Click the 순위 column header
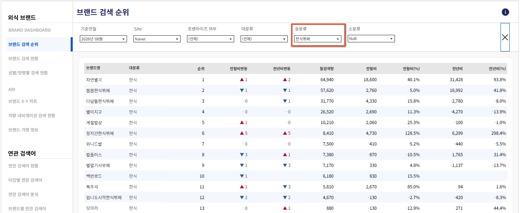This screenshot has width=520, height=213. click(x=201, y=68)
